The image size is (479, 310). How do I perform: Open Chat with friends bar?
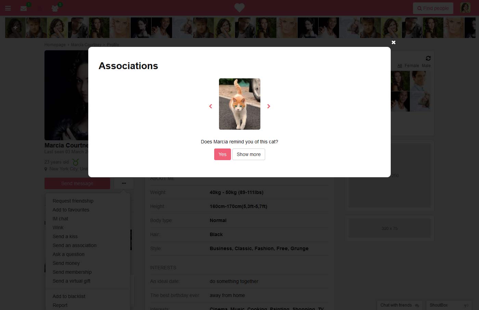click(x=400, y=305)
